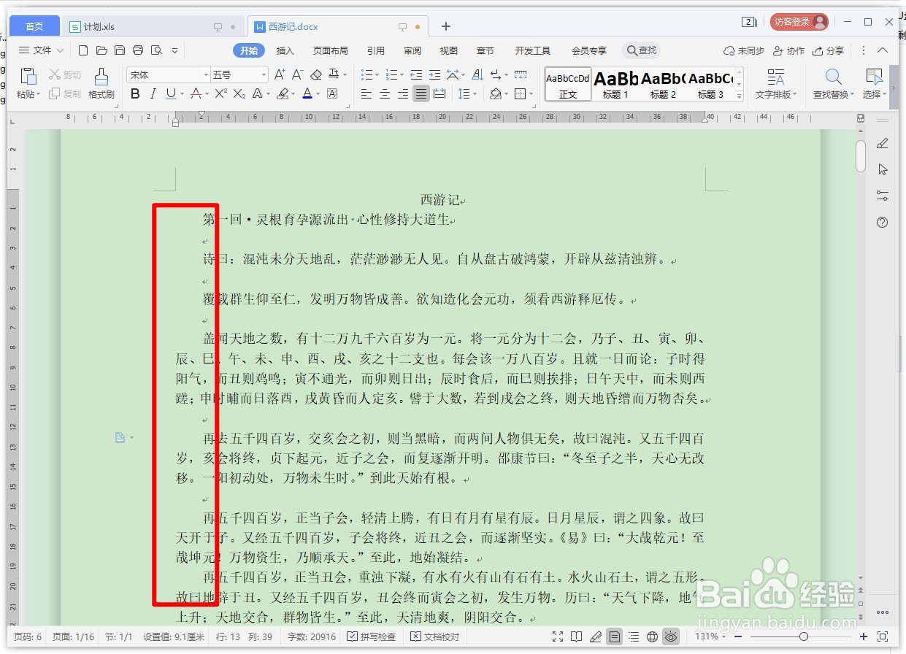Click the 查找 search box
This screenshot has height=654, width=906.
(642, 50)
